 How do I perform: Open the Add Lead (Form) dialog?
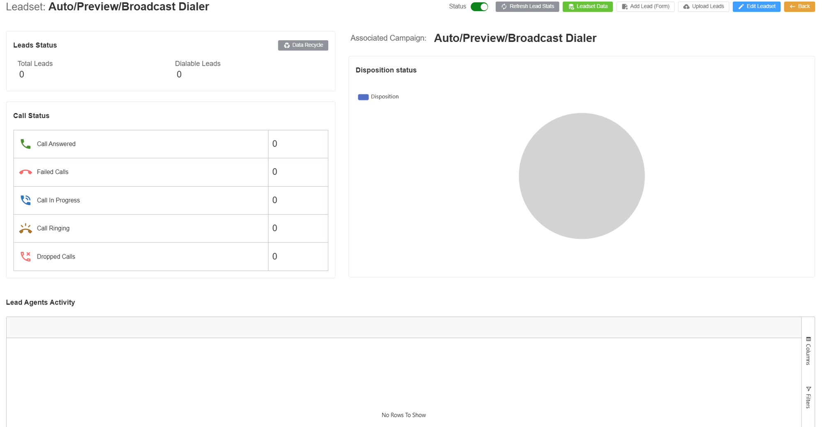coord(645,7)
